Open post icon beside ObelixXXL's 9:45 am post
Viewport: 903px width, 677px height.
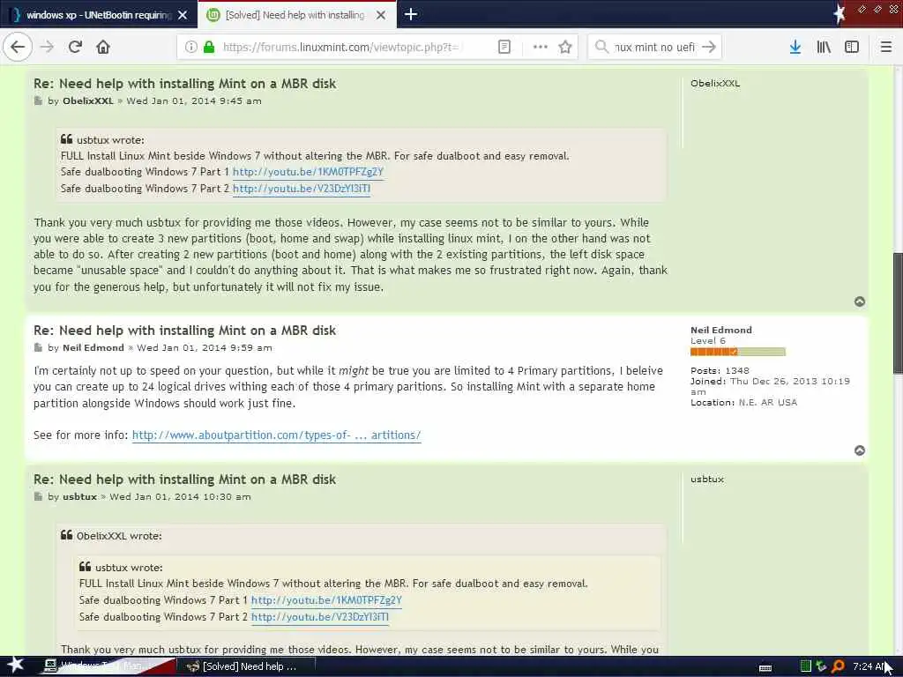point(38,100)
